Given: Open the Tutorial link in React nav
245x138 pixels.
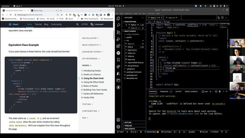Looking at the screenshot, I should 38,25.
